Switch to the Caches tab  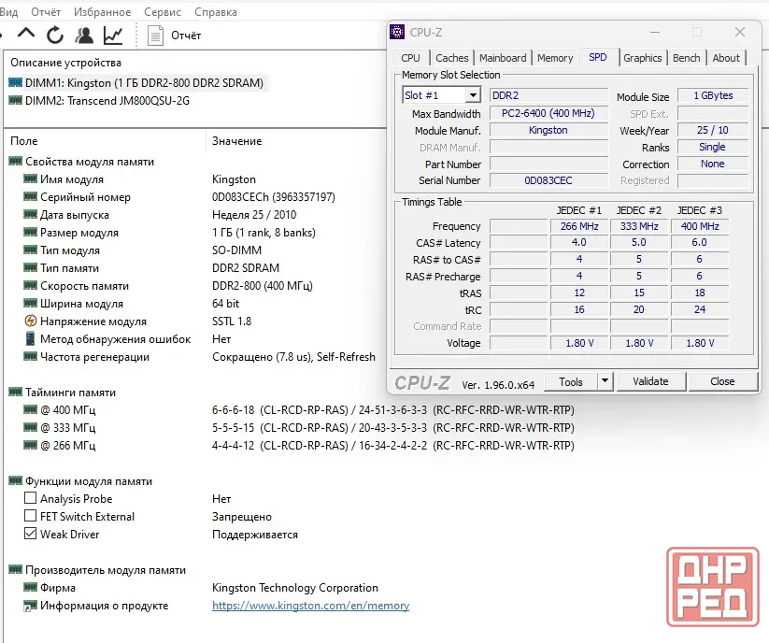pyautogui.click(x=451, y=58)
